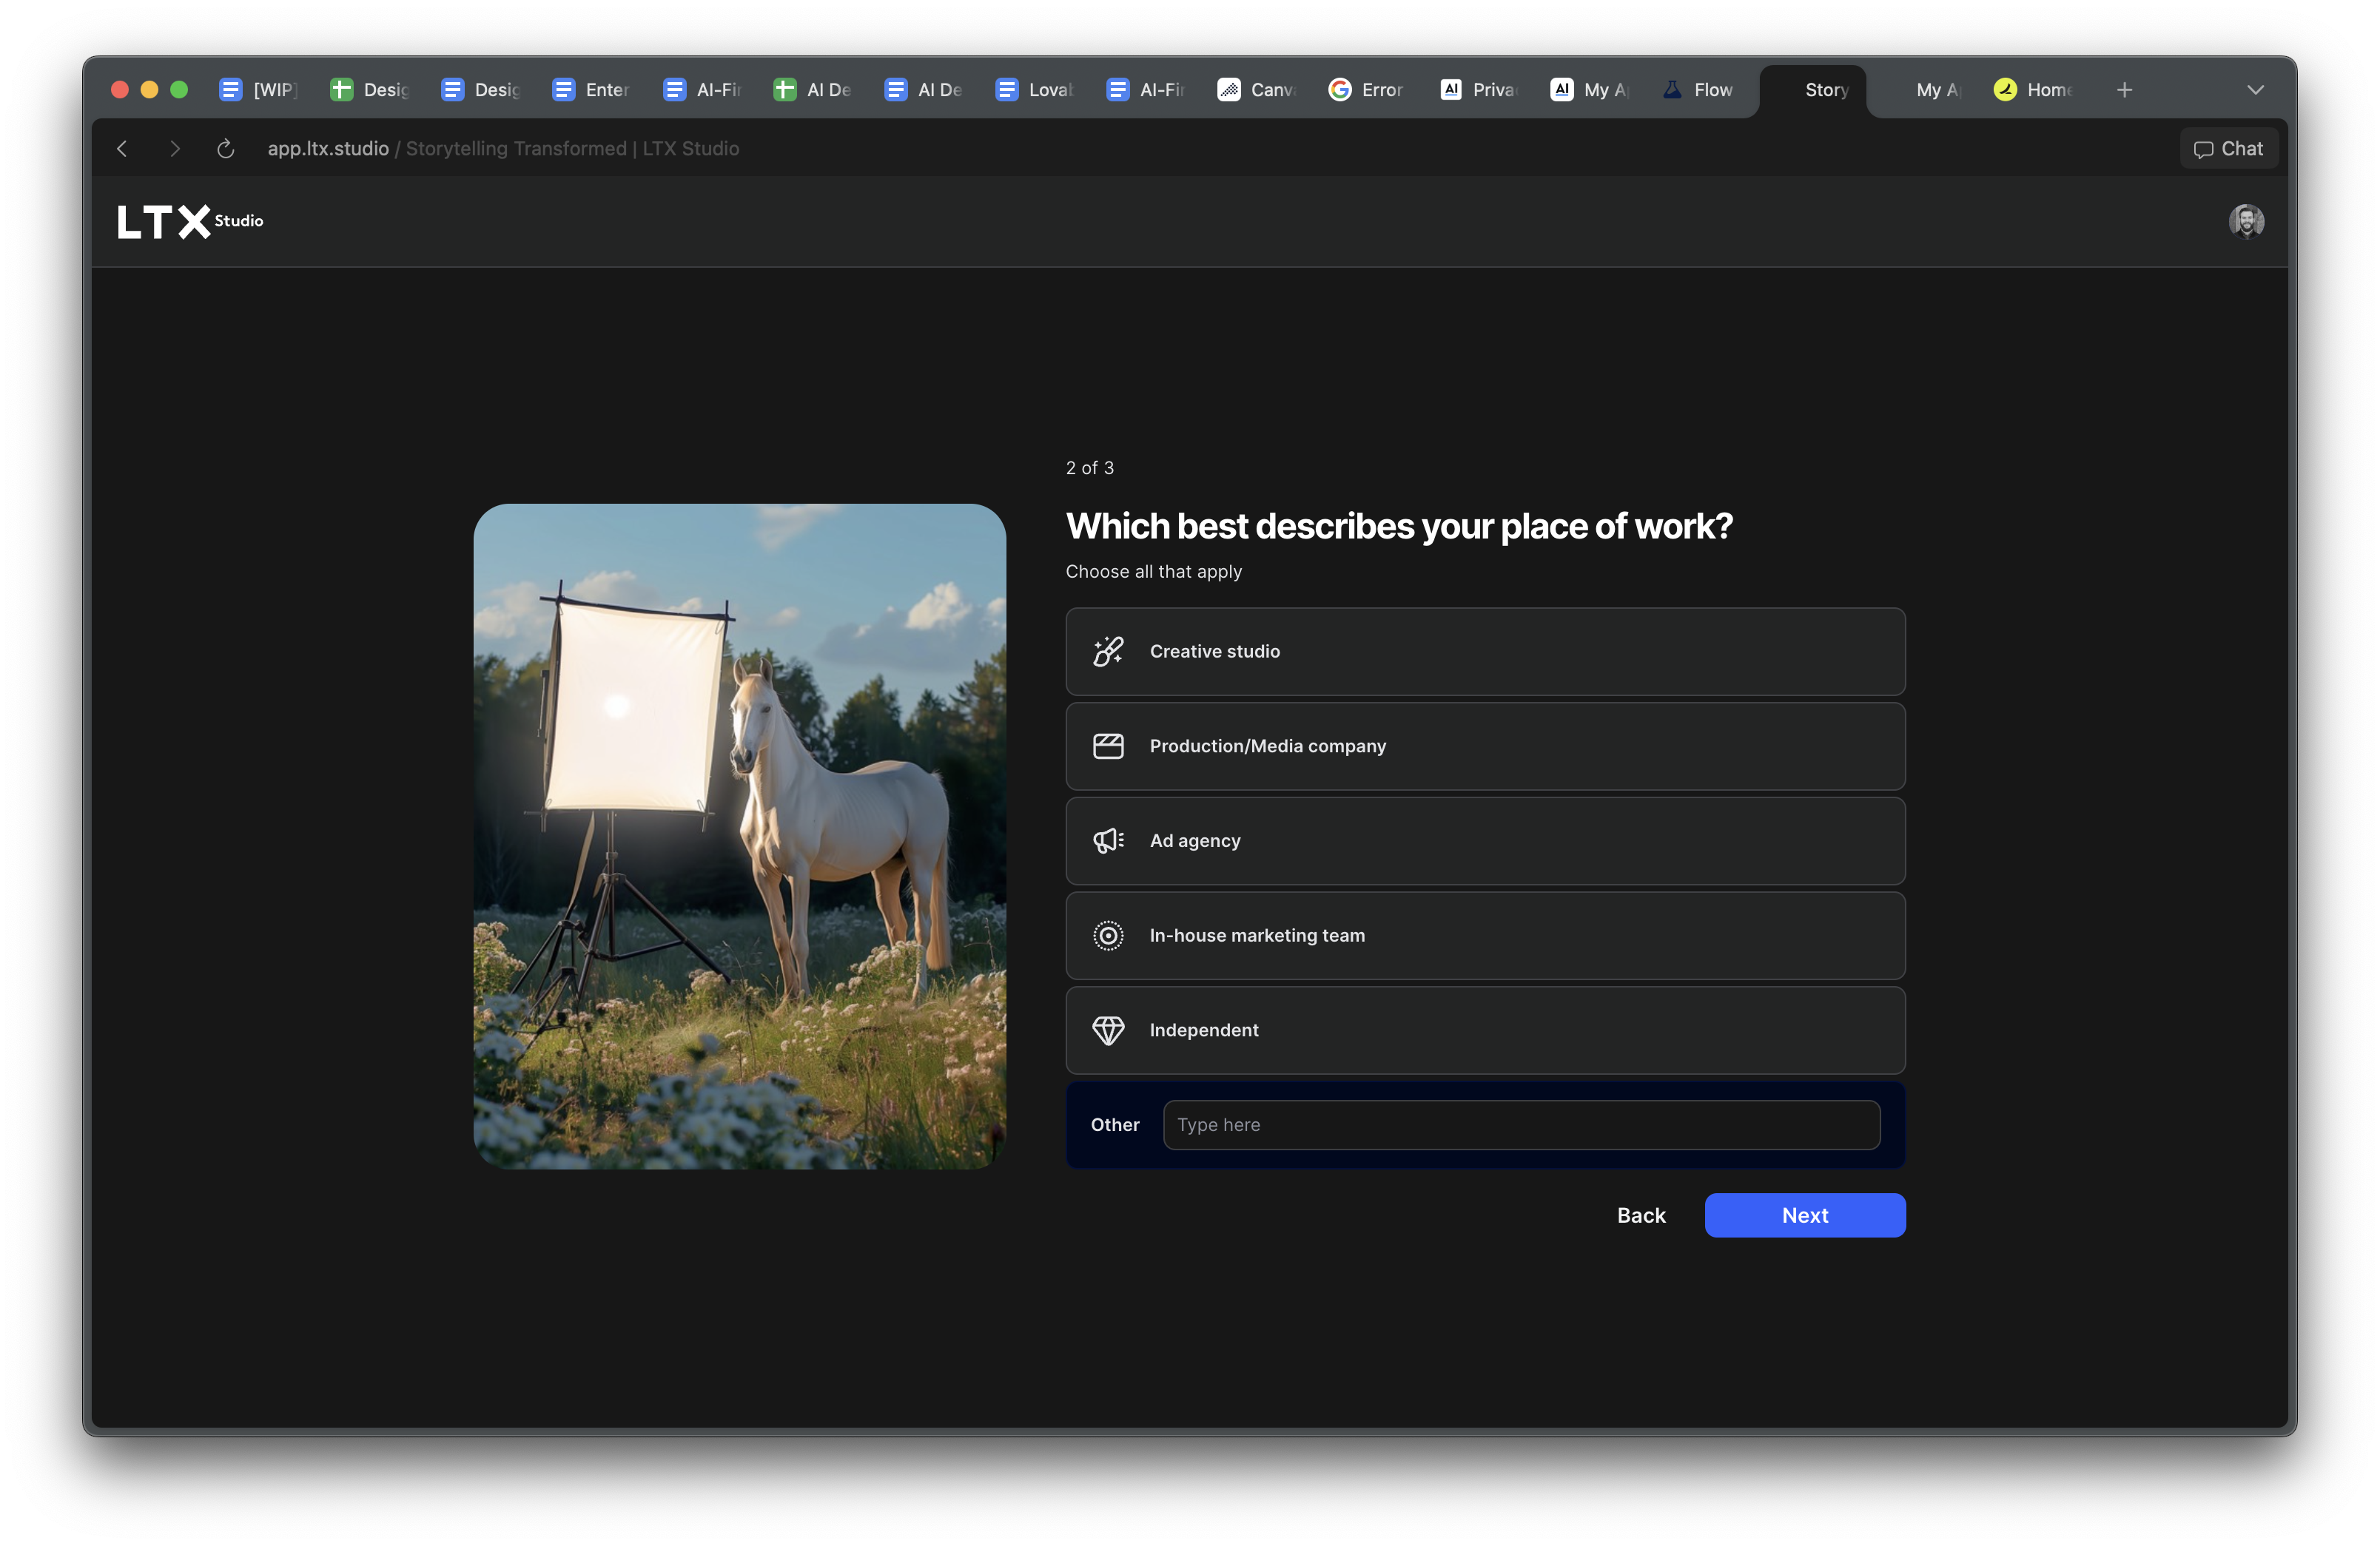Click the browser forward arrow icon
2380x1546 pixels.
[175, 149]
